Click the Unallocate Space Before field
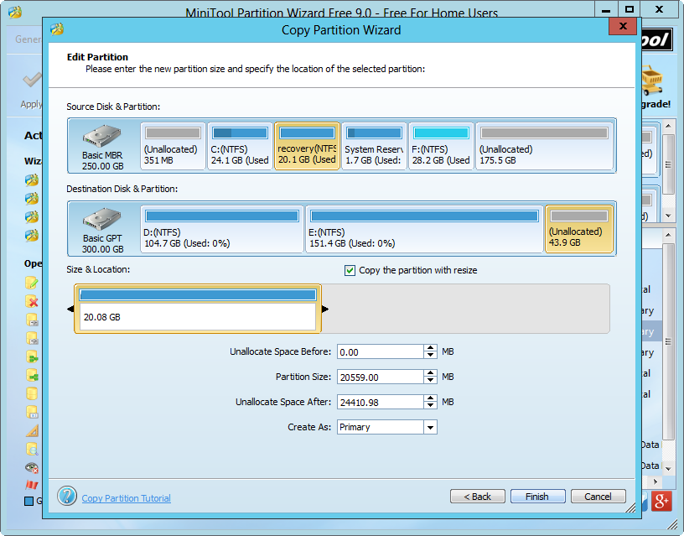Image resolution: width=684 pixels, height=536 pixels. click(x=380, y=351)
